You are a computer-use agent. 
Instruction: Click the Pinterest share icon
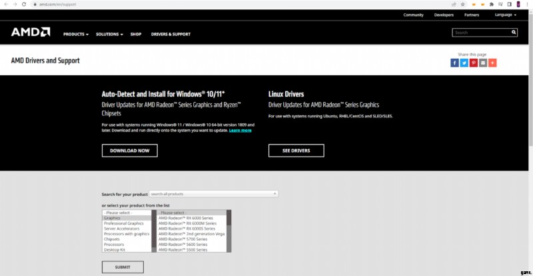point(474,63)
